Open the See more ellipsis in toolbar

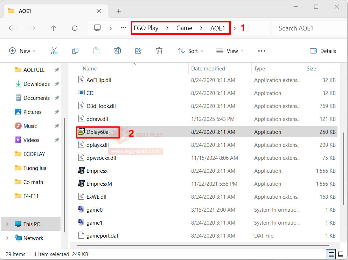262,51
